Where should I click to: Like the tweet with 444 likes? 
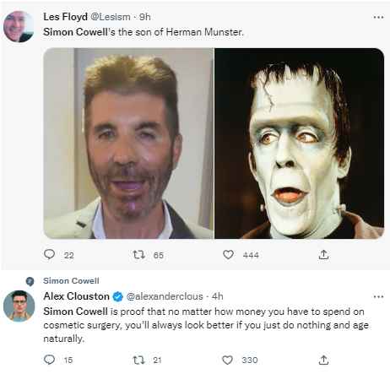[x=228, y=254]
